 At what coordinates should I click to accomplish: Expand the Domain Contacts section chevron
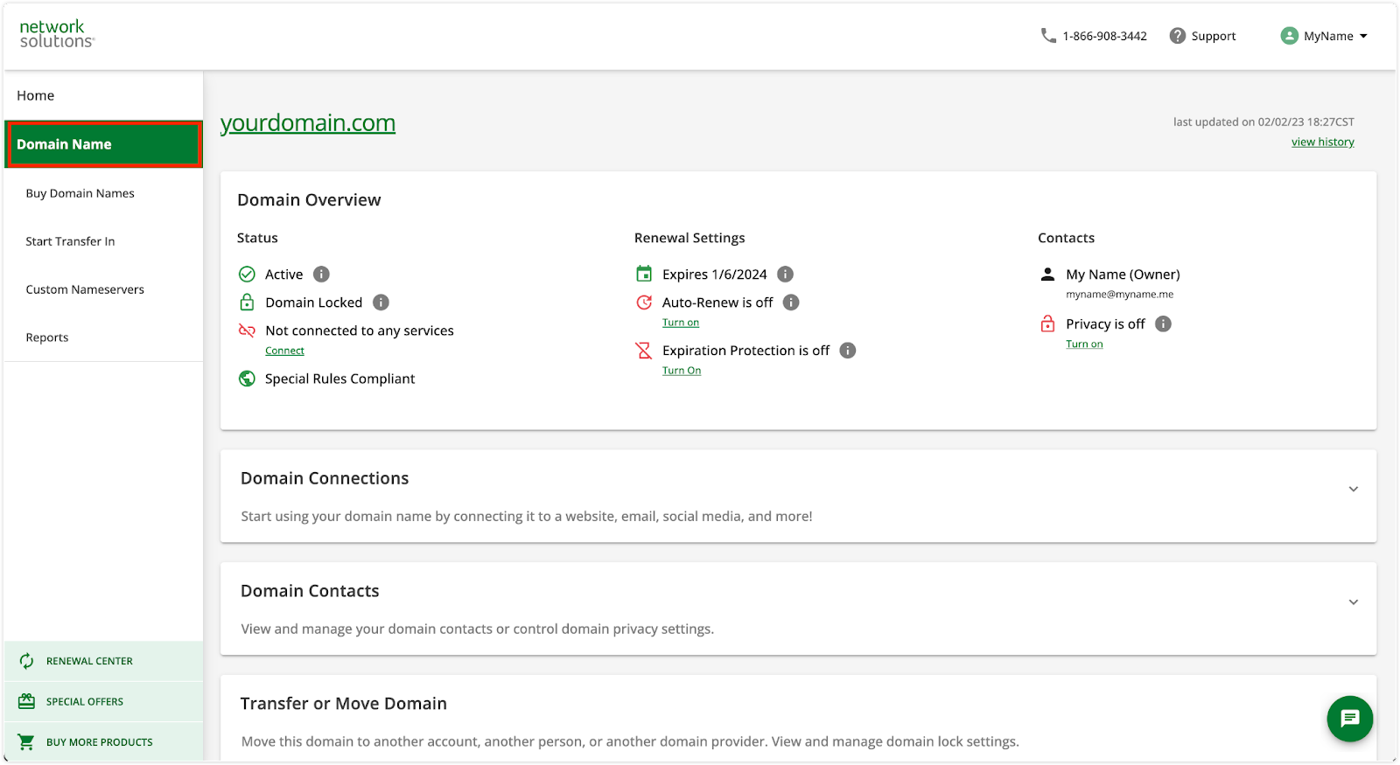[x=1353, y=602]
